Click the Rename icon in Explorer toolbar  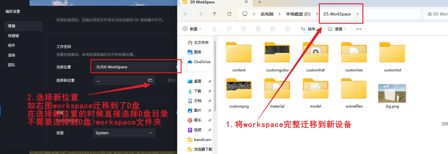[258, 29]
